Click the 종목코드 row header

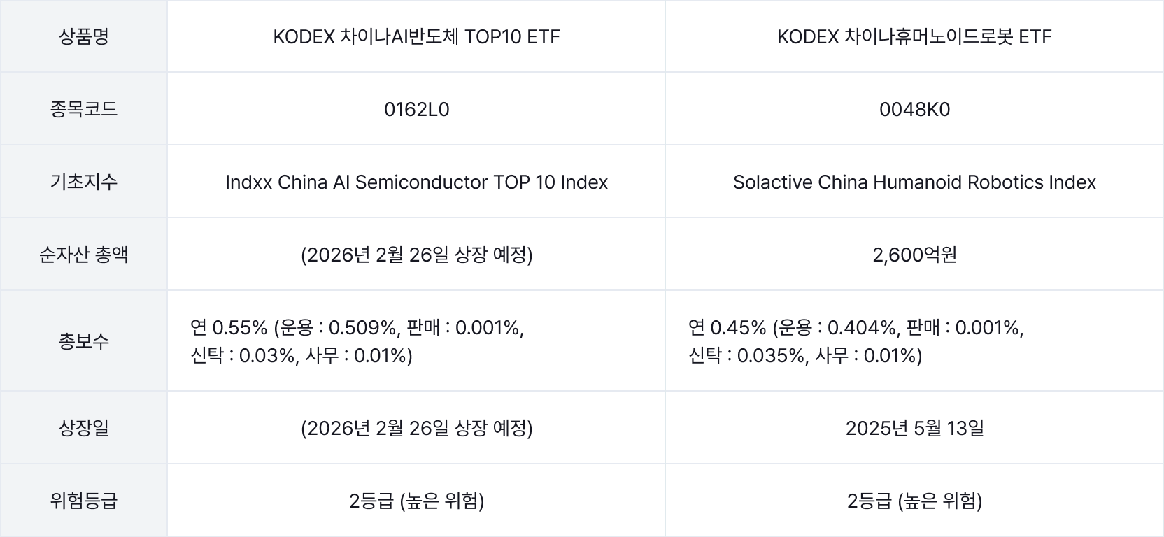click(x=83, y=109)
